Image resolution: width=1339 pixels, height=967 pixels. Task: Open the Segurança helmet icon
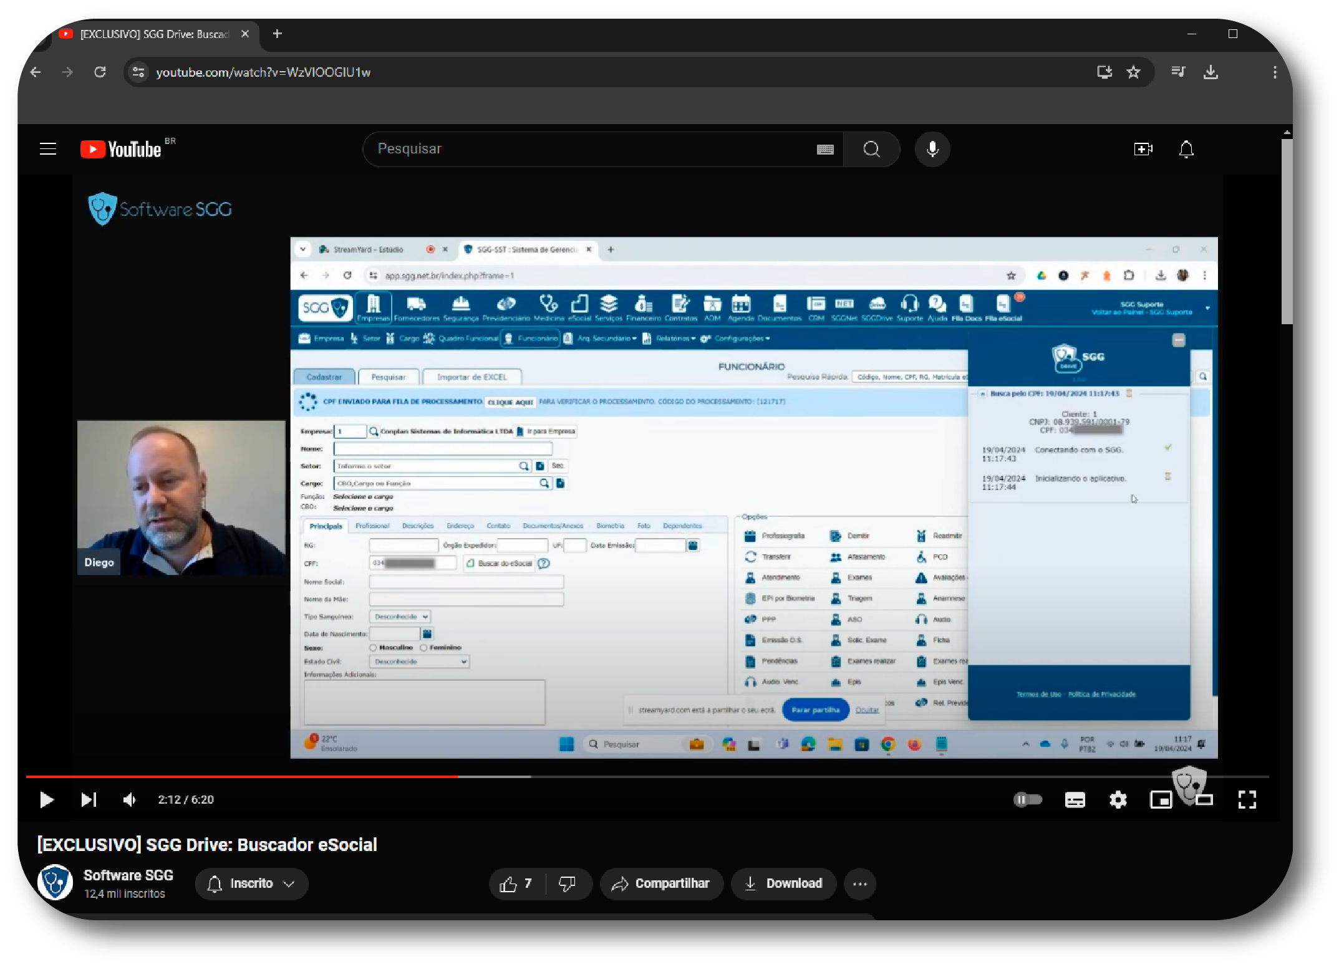(x=461, y=308)
